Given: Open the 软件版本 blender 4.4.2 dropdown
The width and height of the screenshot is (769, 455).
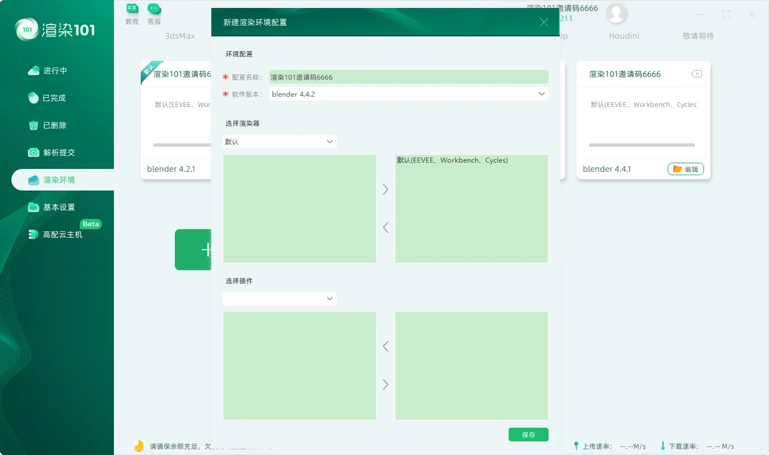Looking at the screenshot, I should pos(409,94).
